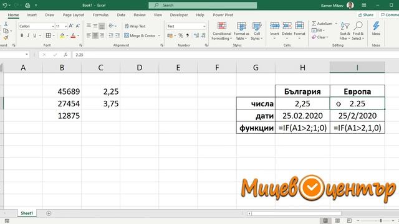Click Increase Indent icon

point(117,35)
